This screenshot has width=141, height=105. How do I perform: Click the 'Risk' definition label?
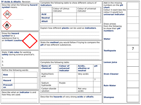pyautogui.click(x=6, y=75)
